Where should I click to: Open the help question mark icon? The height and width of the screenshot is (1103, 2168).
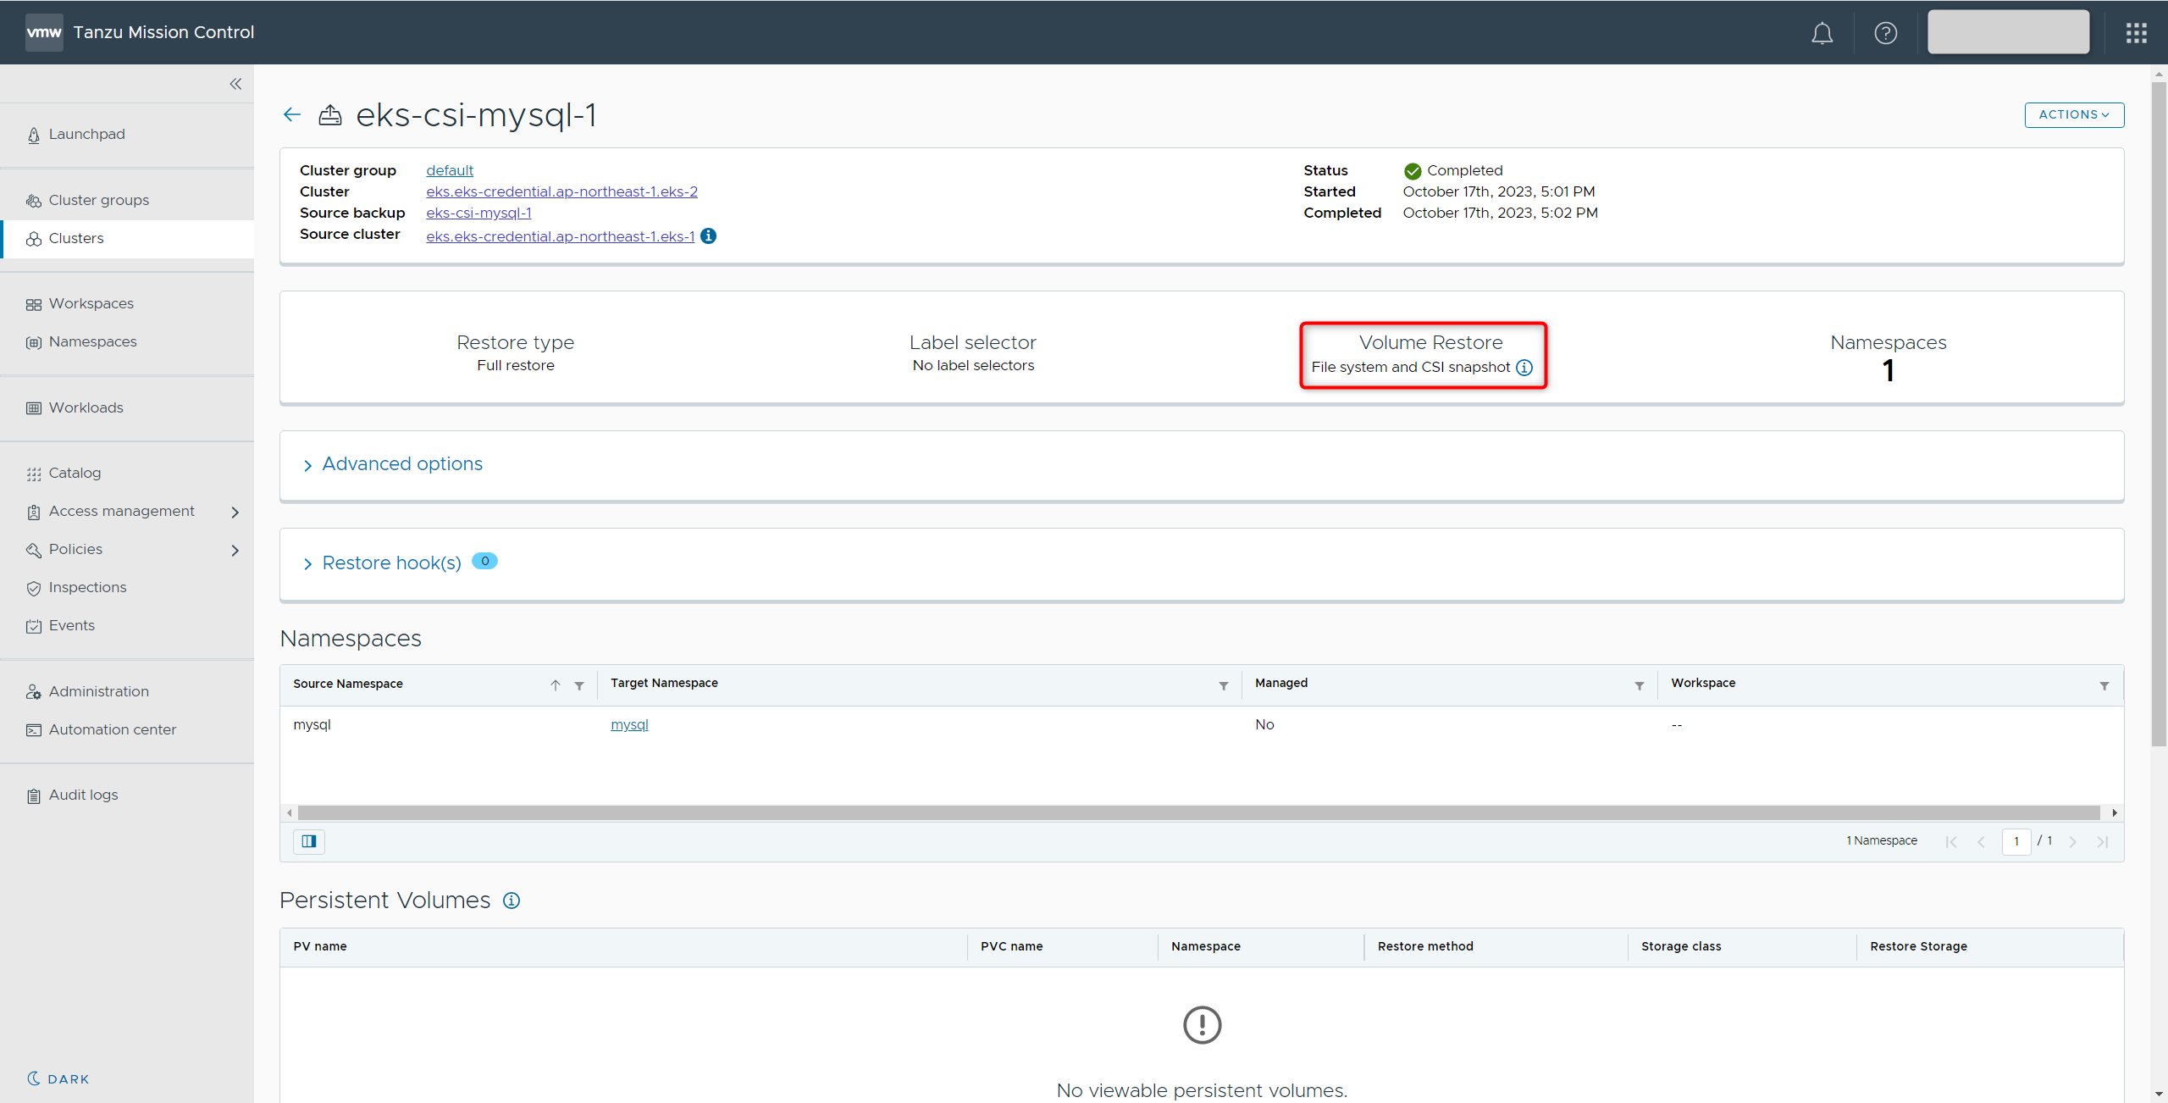[x=1885, y=33]
